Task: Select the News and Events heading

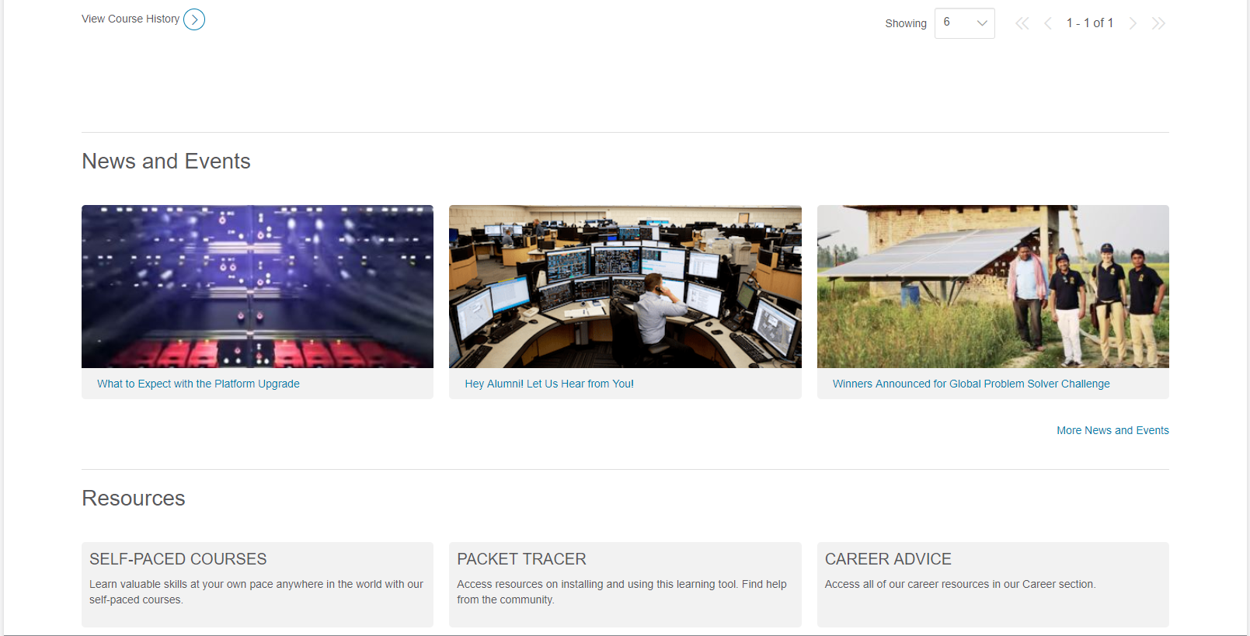Action: 166,161
